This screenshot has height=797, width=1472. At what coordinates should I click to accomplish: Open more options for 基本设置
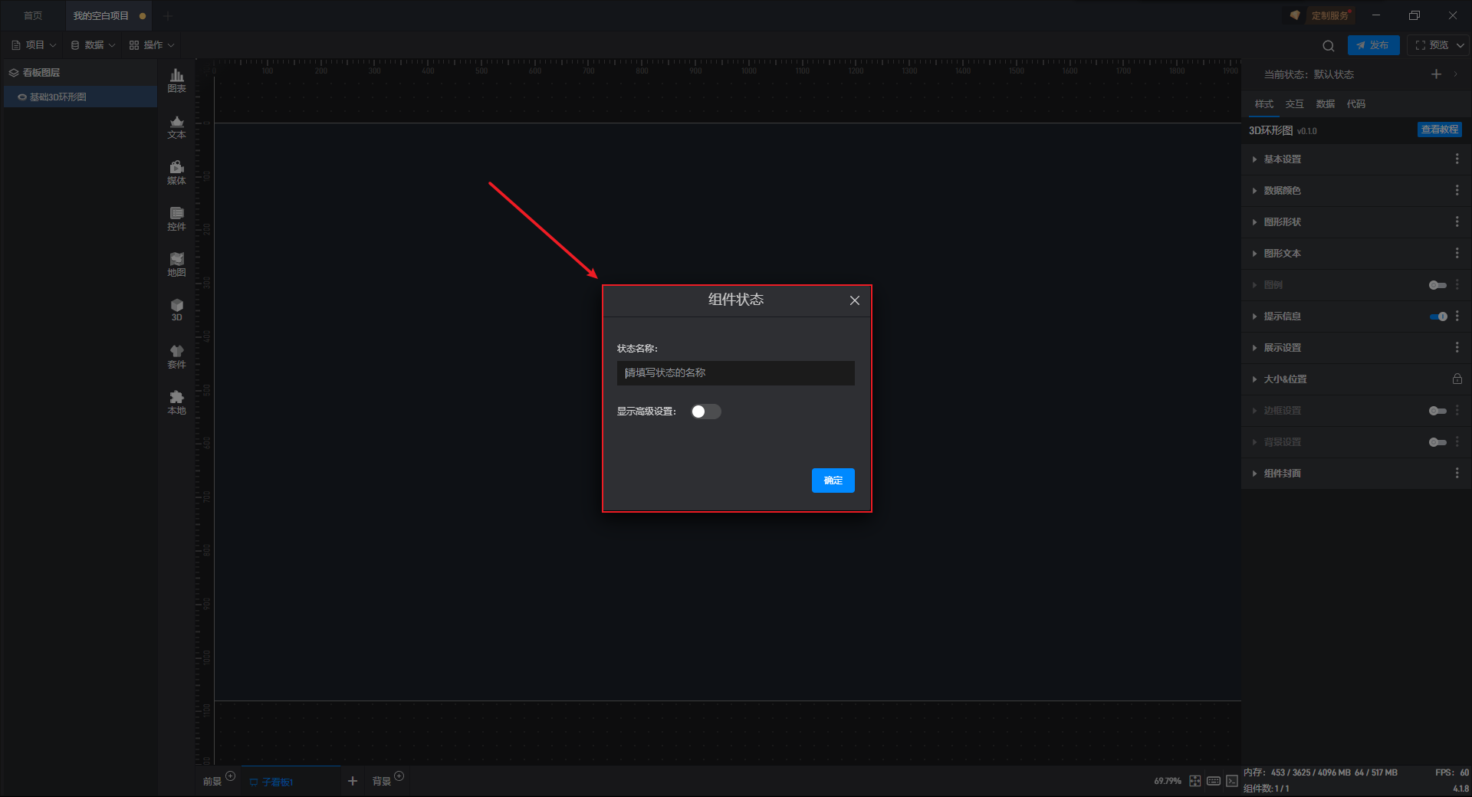click(x=1457, y=159)
